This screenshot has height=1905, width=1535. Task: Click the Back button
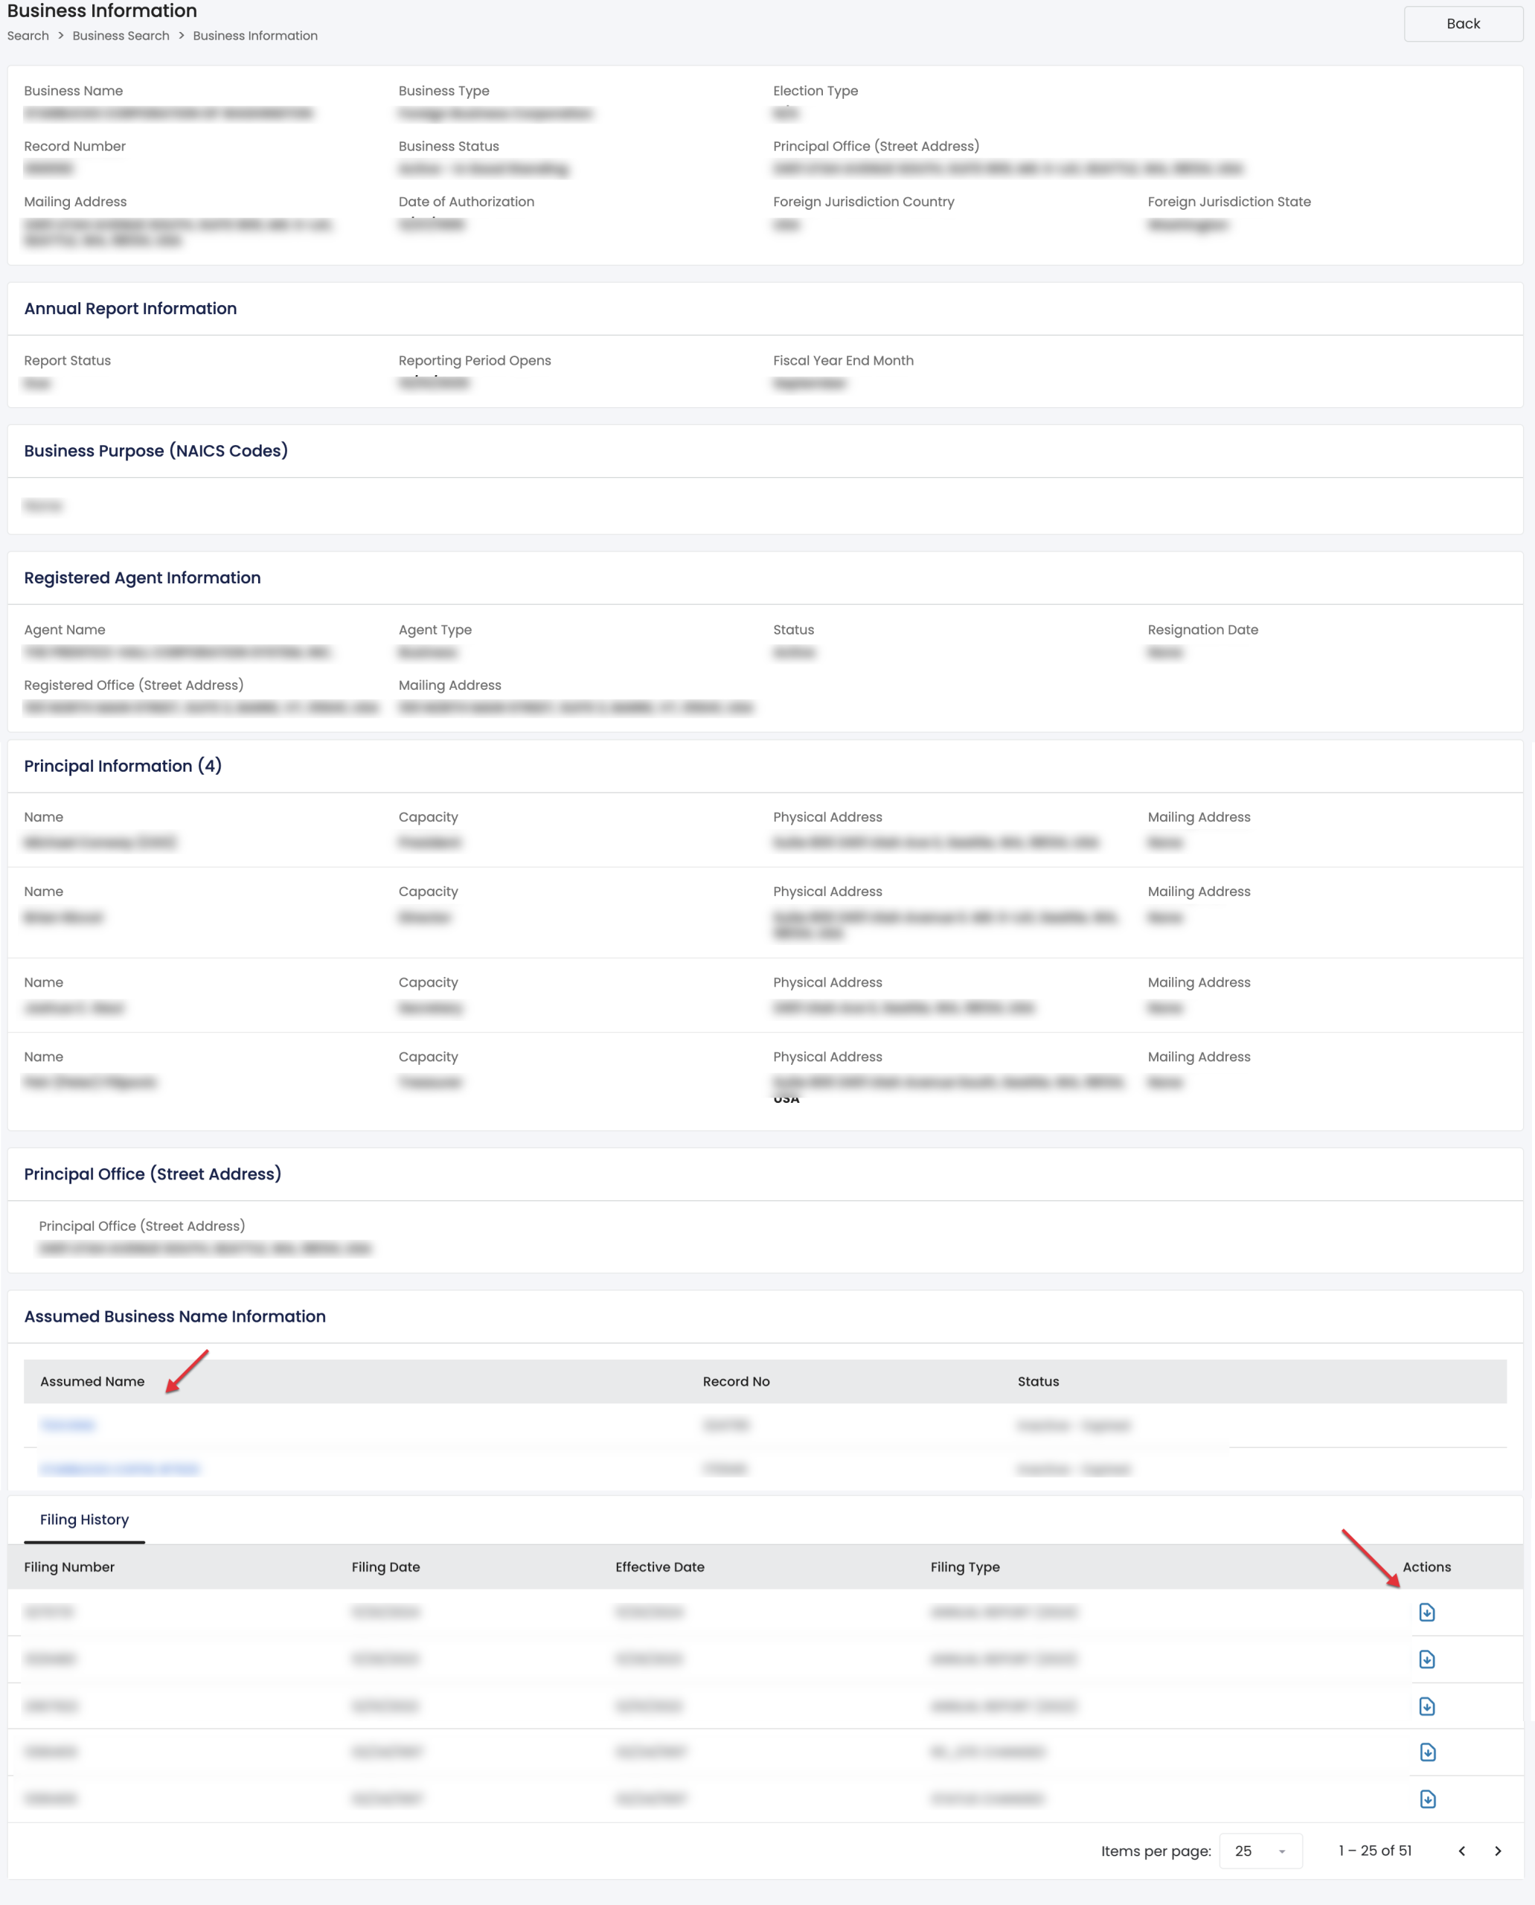pos(1463,24)
